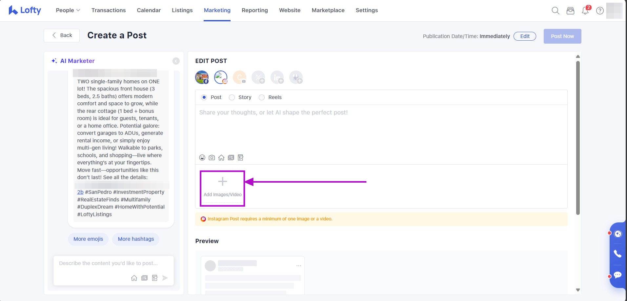Select the Instagram account avatar
Screen dimensions: 627x301
(221, 77)
